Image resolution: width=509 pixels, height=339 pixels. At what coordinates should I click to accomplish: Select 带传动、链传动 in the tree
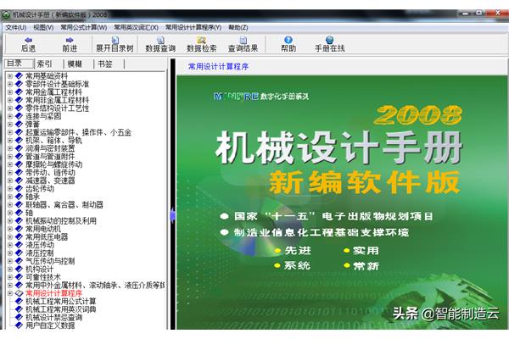(50, 173)
